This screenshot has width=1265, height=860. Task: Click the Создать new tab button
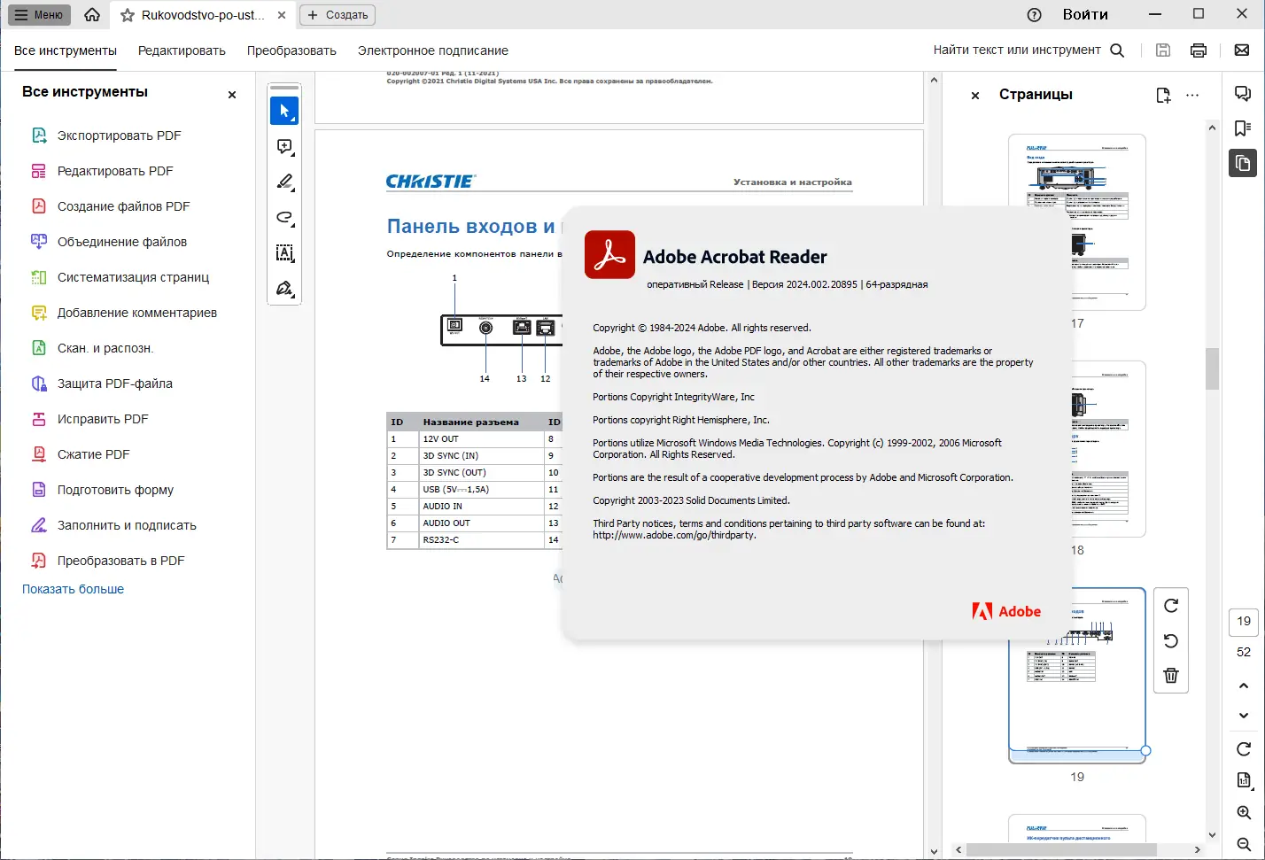tap(338, 15)
